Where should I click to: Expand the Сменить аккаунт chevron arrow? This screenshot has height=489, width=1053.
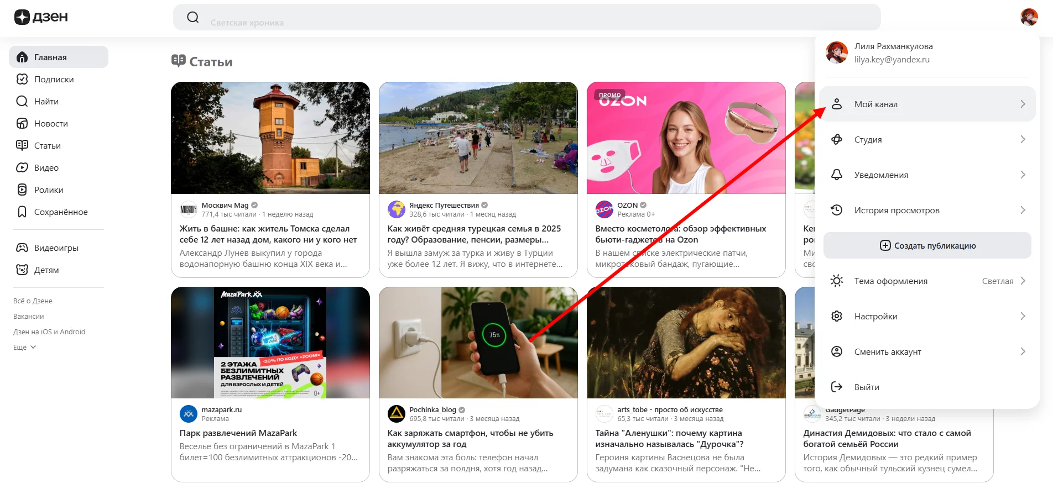click(x=1023, y=351)
